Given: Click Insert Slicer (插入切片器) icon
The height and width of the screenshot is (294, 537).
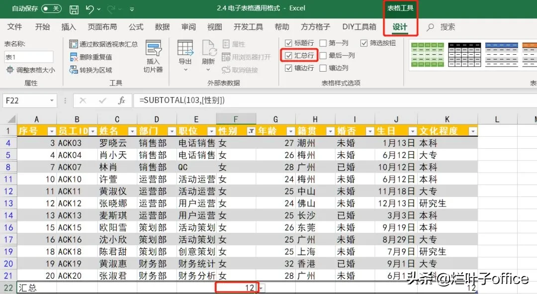Looking at the screenshot, I should point(153,48).
